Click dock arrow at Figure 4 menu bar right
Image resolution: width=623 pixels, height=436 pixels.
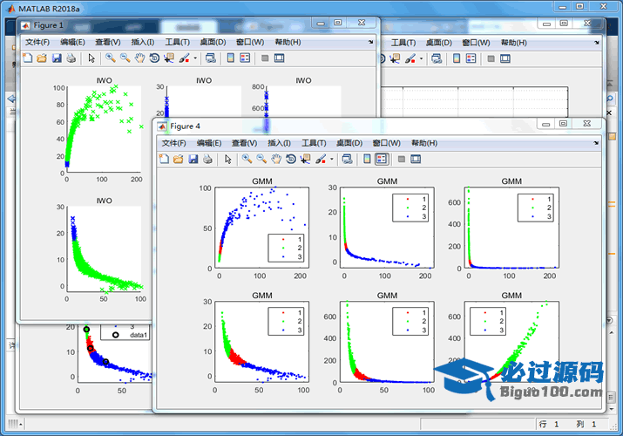coord(596,143)
